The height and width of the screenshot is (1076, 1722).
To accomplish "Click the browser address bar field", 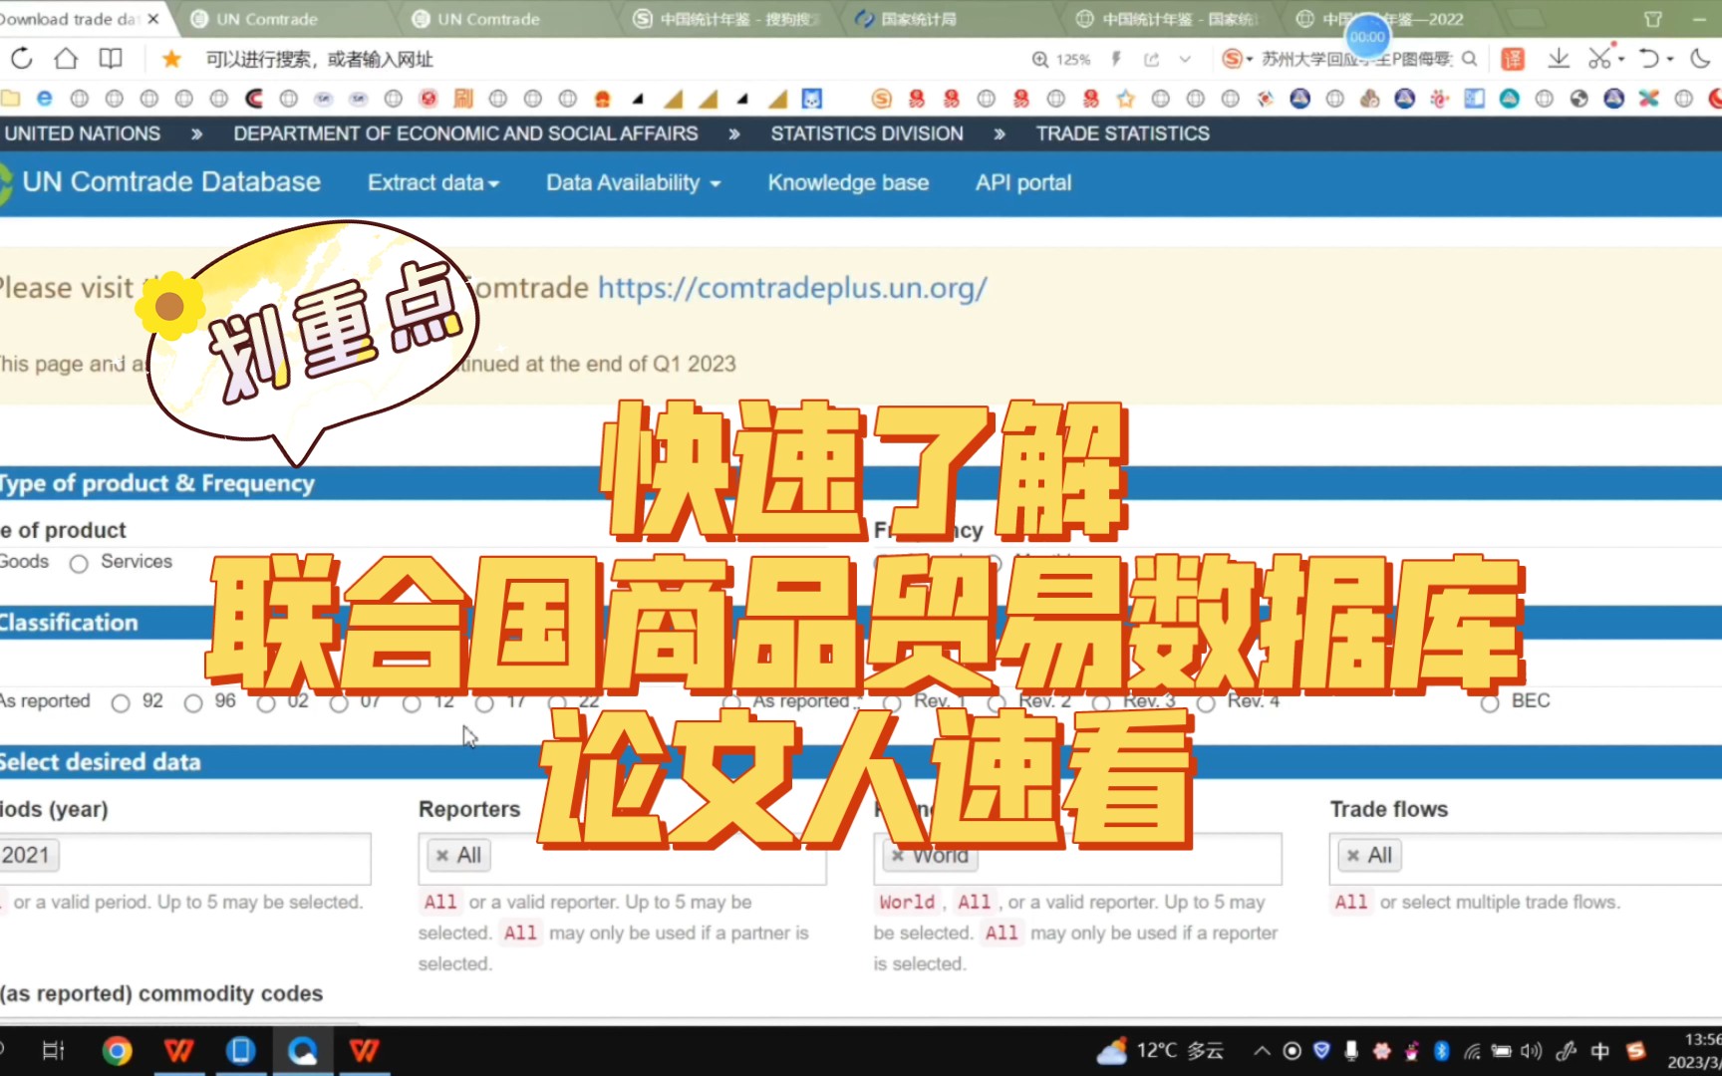I will pyautogui.click(x=608, y=60).
